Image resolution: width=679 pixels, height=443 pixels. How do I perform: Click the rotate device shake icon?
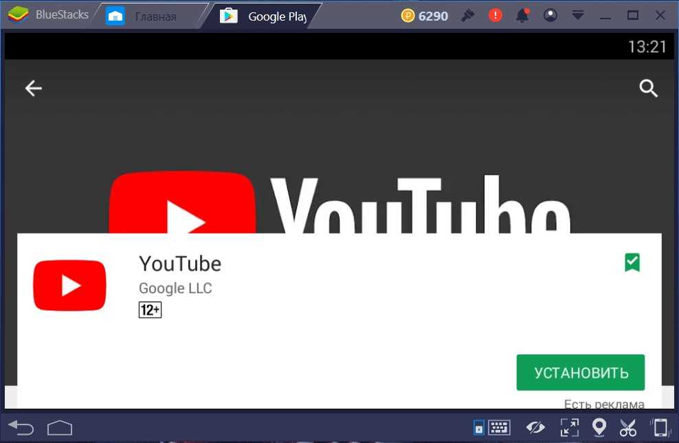tap(660, 428)
